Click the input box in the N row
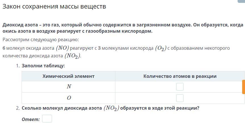The width and height of the screenshot is (245, 123). pos(180,87)
